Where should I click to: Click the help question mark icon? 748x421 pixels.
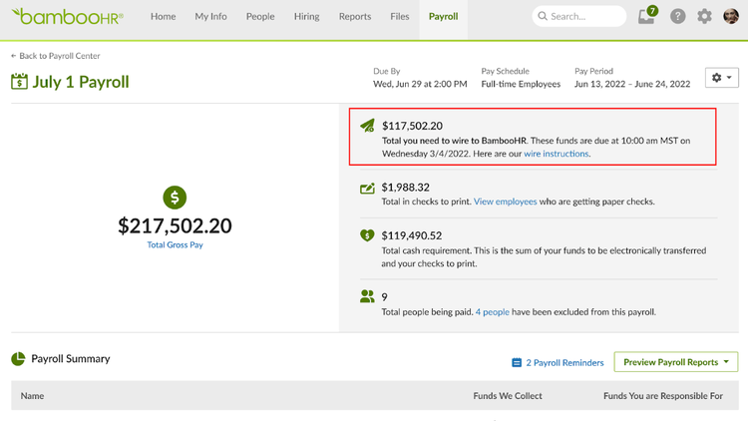click(677, 16)
